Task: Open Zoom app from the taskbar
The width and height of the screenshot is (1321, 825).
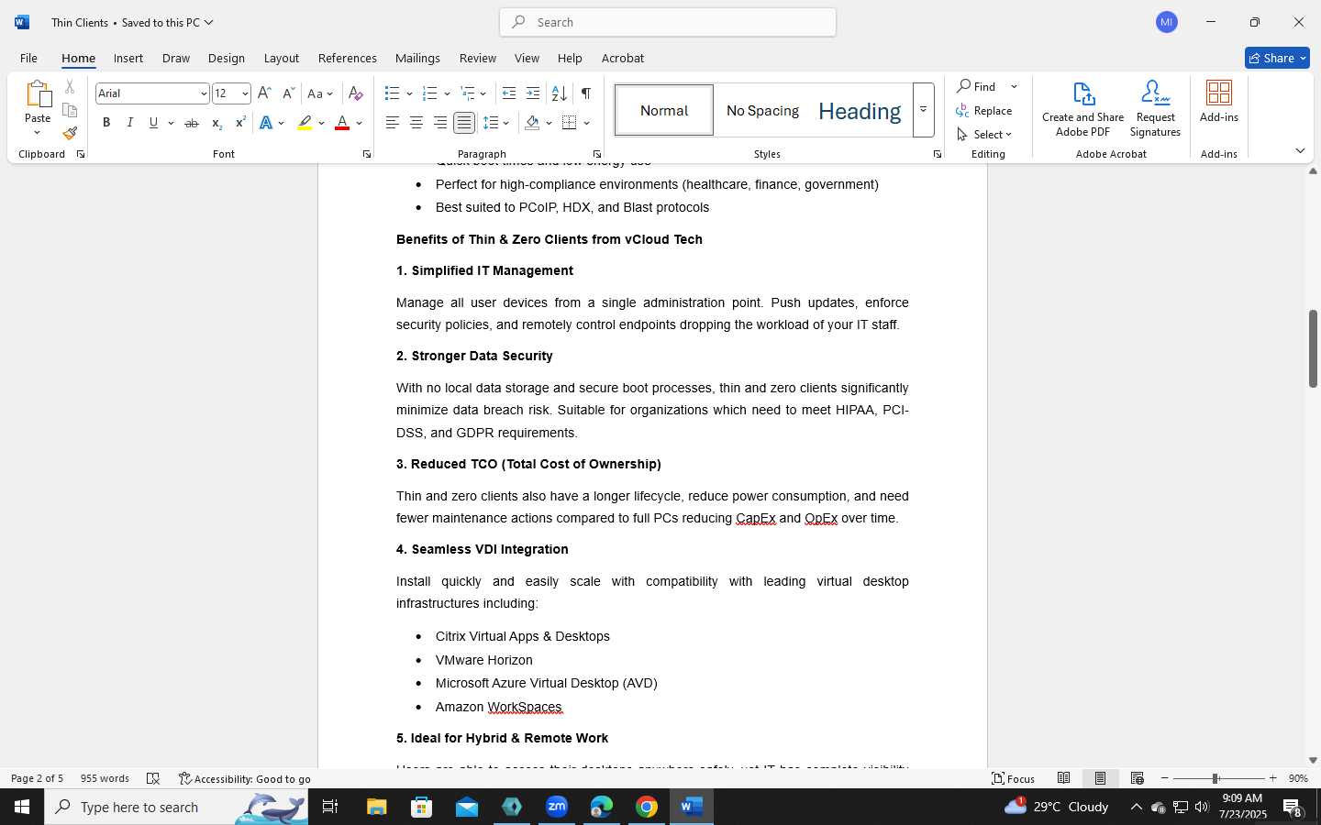Action: (557, 807)
